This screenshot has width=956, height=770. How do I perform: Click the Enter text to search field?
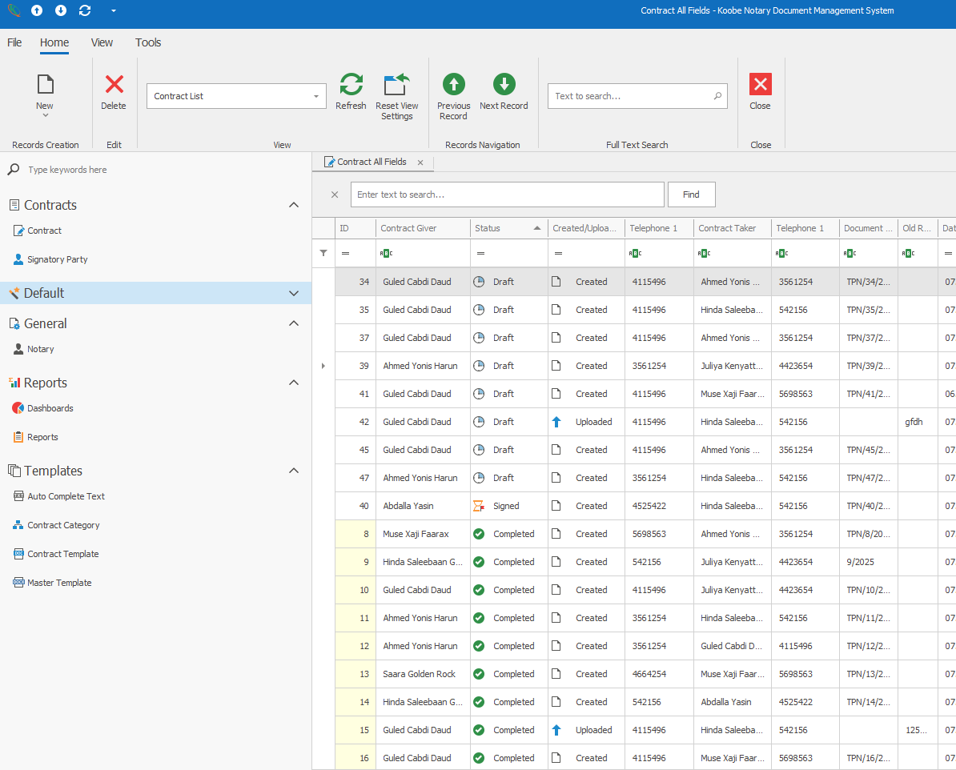point(508,195)
